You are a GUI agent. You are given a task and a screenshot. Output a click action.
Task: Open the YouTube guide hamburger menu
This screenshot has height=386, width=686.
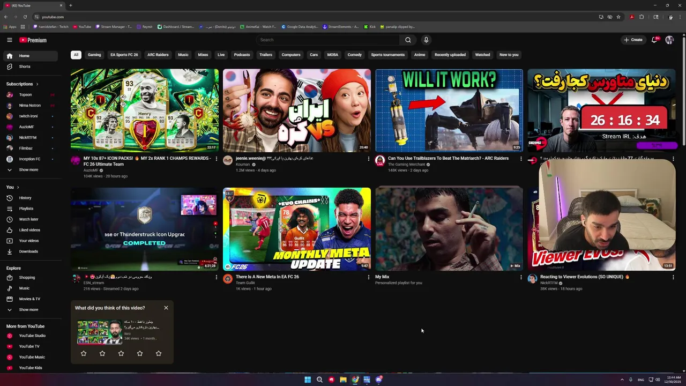click(x=9, y=40)
